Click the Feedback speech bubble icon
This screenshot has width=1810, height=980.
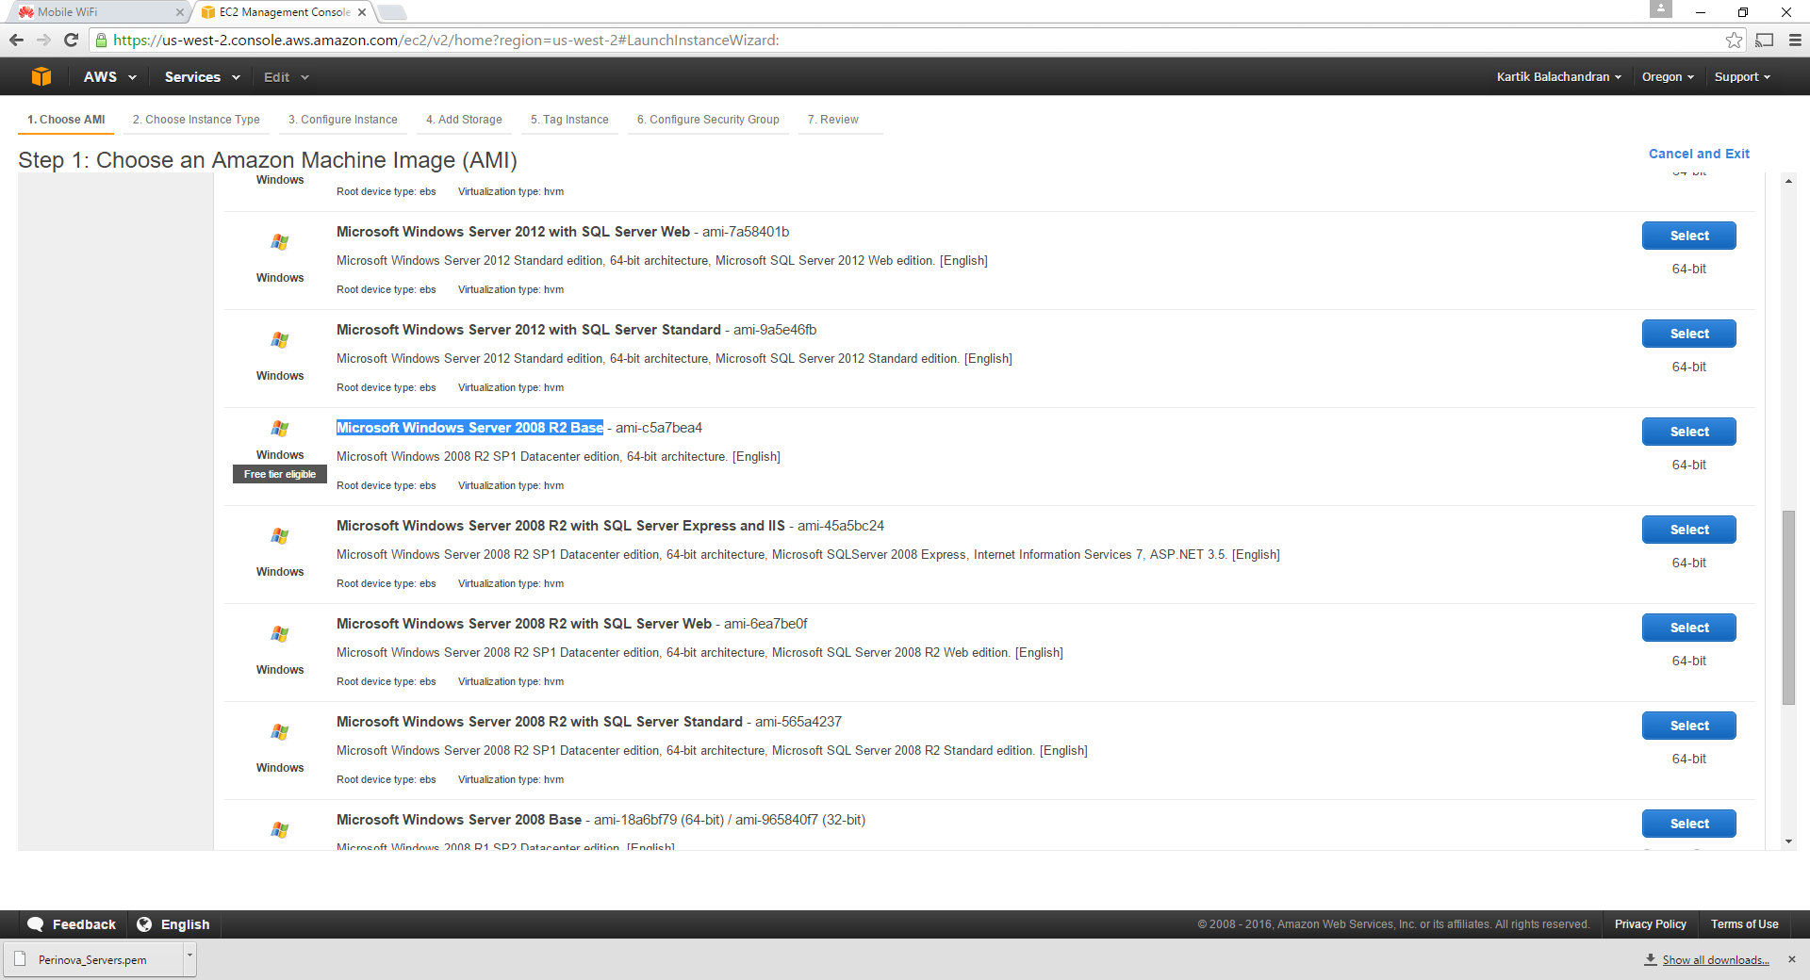[x=36, y=924]
